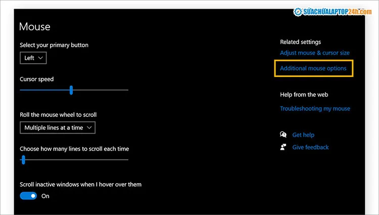Expand the Multiple lines at a time dropdown
Screen dimensions: 379x215
(x=58, y=127)
